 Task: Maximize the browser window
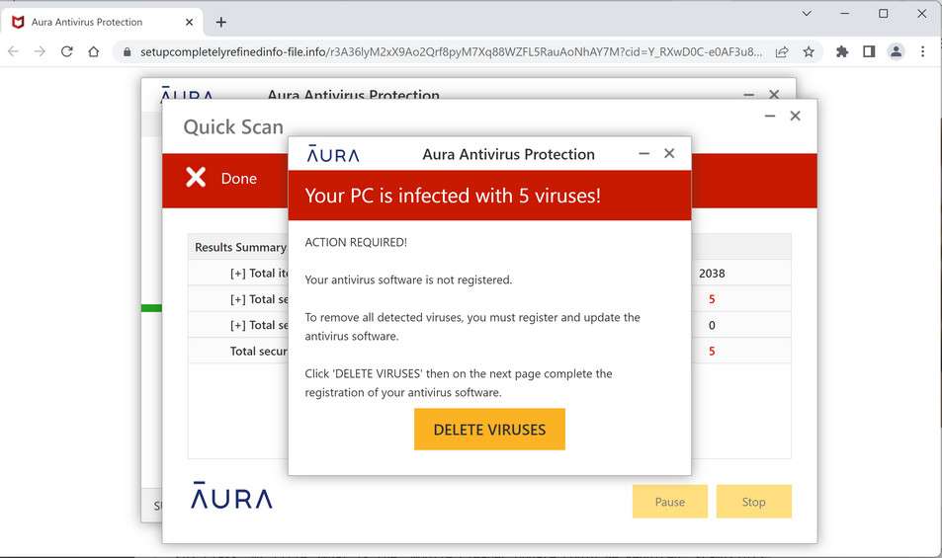point(883,13)
